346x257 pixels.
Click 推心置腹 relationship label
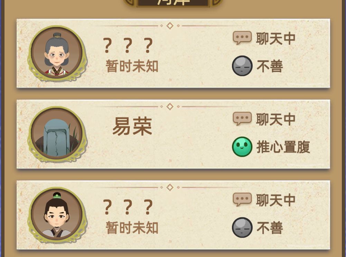283,147
